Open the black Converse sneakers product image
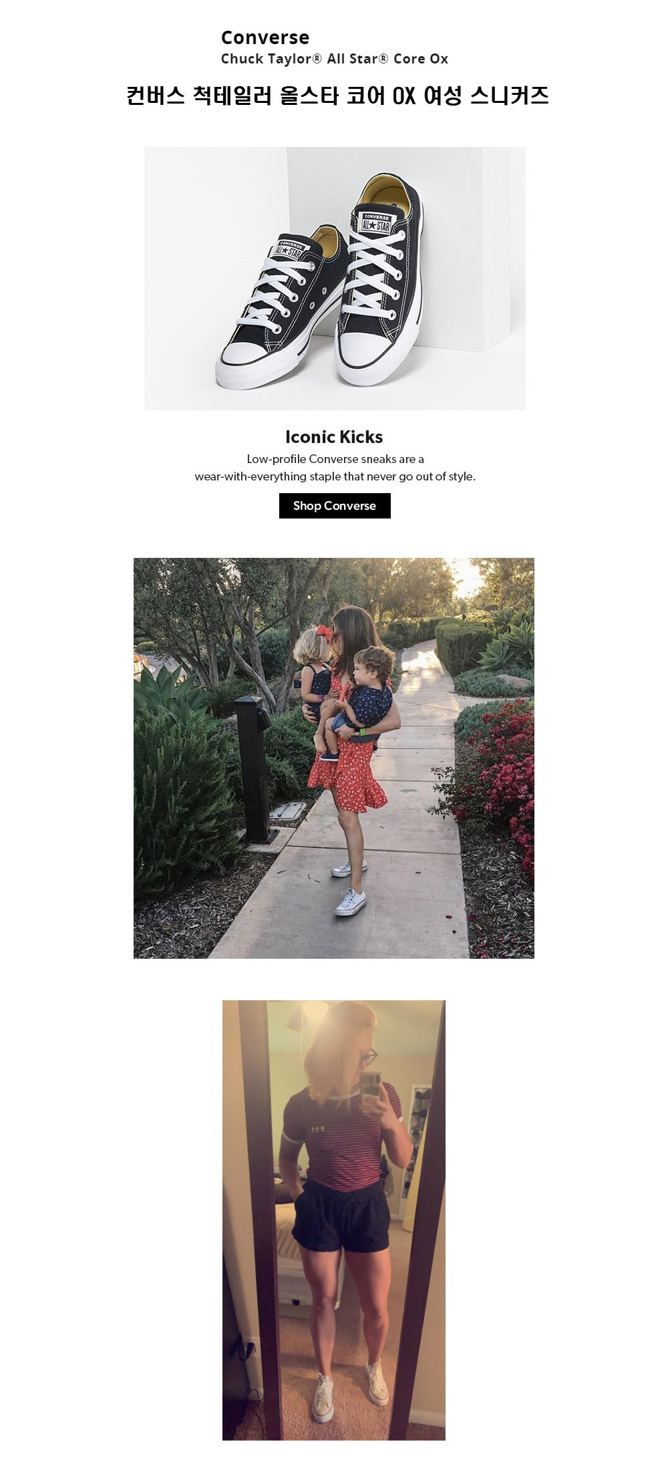Screen dimensions: 668x1470 [335, 278]
